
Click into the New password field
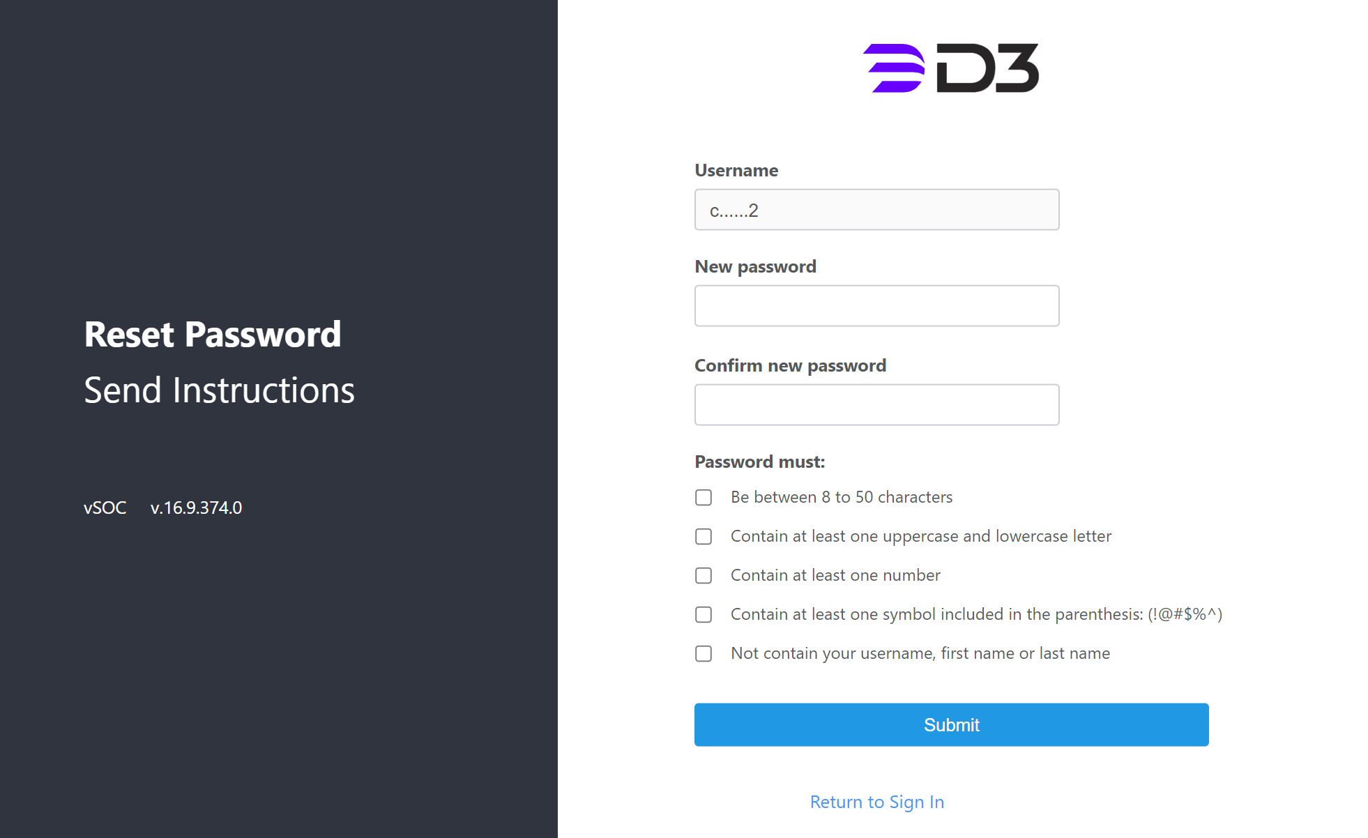point(876,306)
